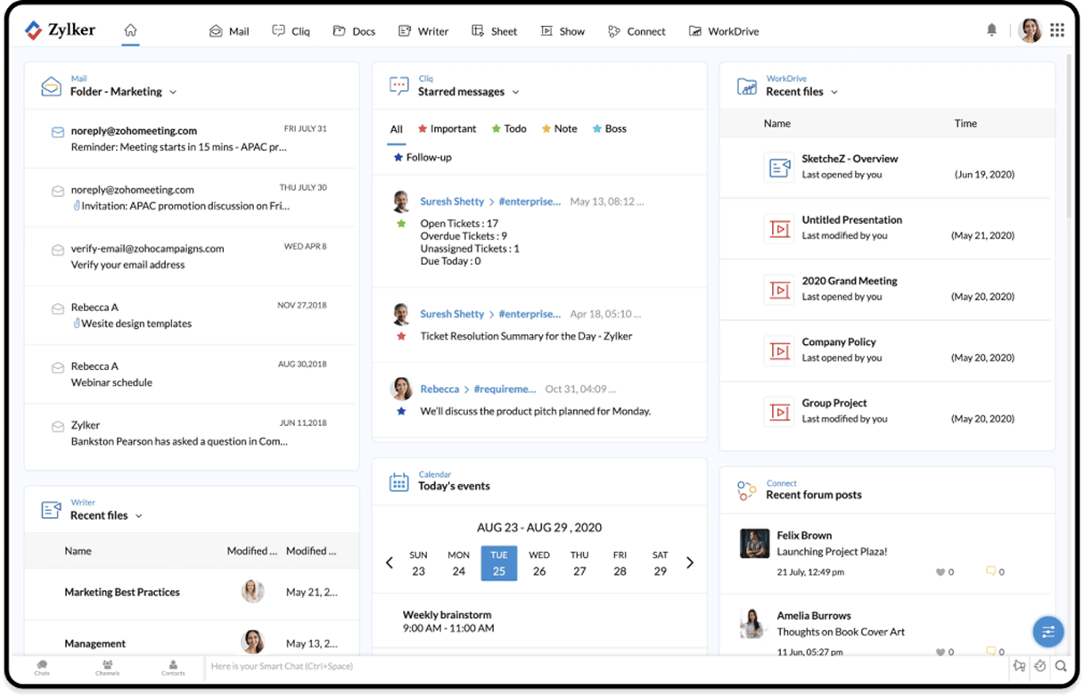
Task: Open the #requireme... channel link
Action: tap(505, 389)
